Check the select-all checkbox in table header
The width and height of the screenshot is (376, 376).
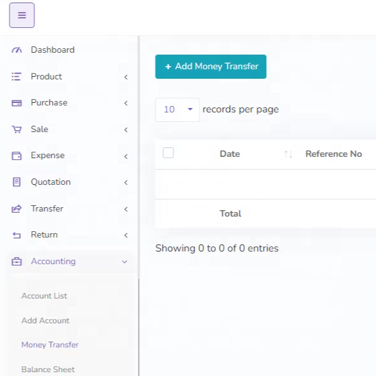pos(168,152)
